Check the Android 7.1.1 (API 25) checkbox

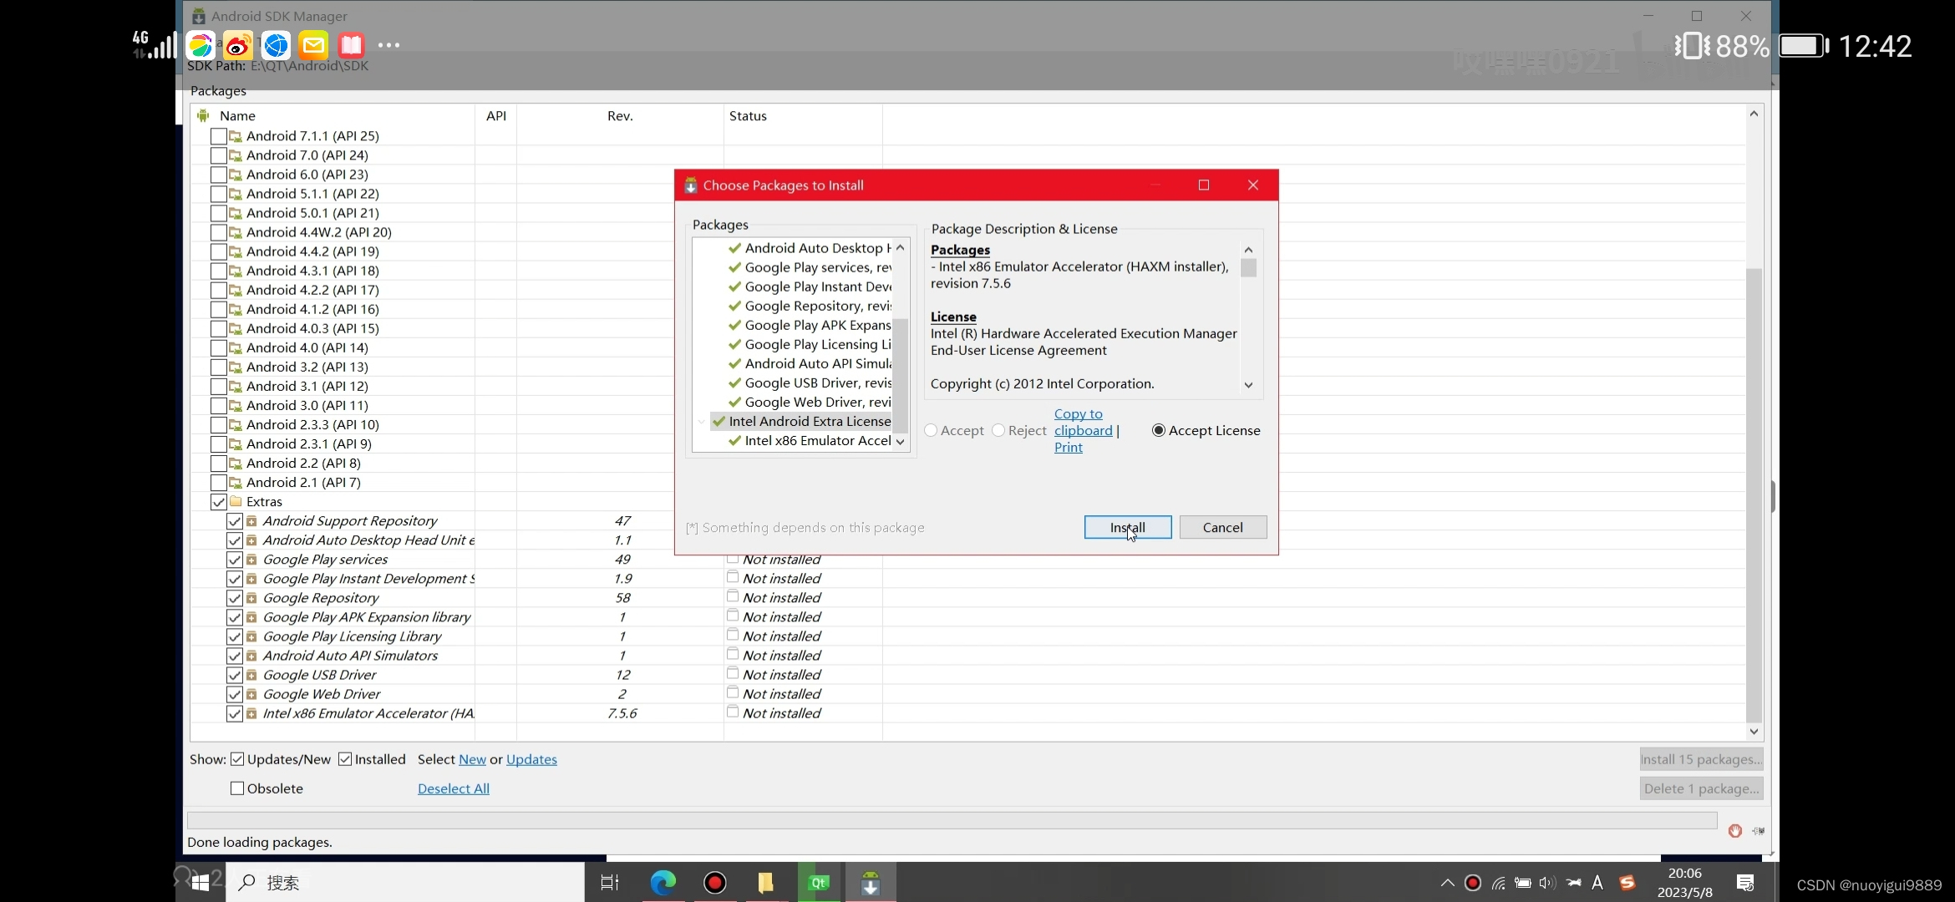click(219, 136)
